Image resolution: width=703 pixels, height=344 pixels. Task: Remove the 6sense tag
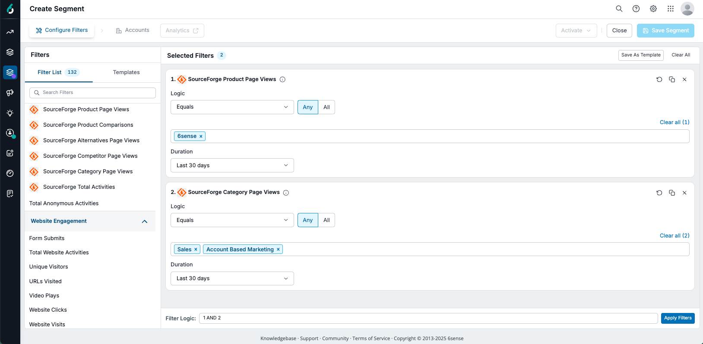[x=201, y=136]
